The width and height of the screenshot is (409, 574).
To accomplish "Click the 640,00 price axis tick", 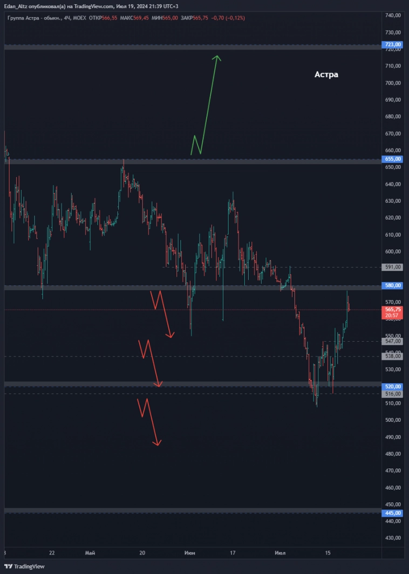I will [x=393, y=184].
